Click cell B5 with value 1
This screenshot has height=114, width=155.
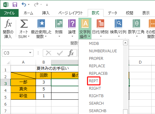click(44, 96)
